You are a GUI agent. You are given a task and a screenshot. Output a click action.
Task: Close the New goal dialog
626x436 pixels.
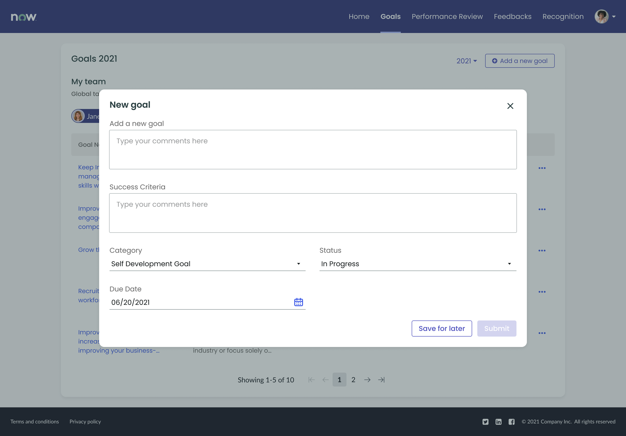point(510,106)
